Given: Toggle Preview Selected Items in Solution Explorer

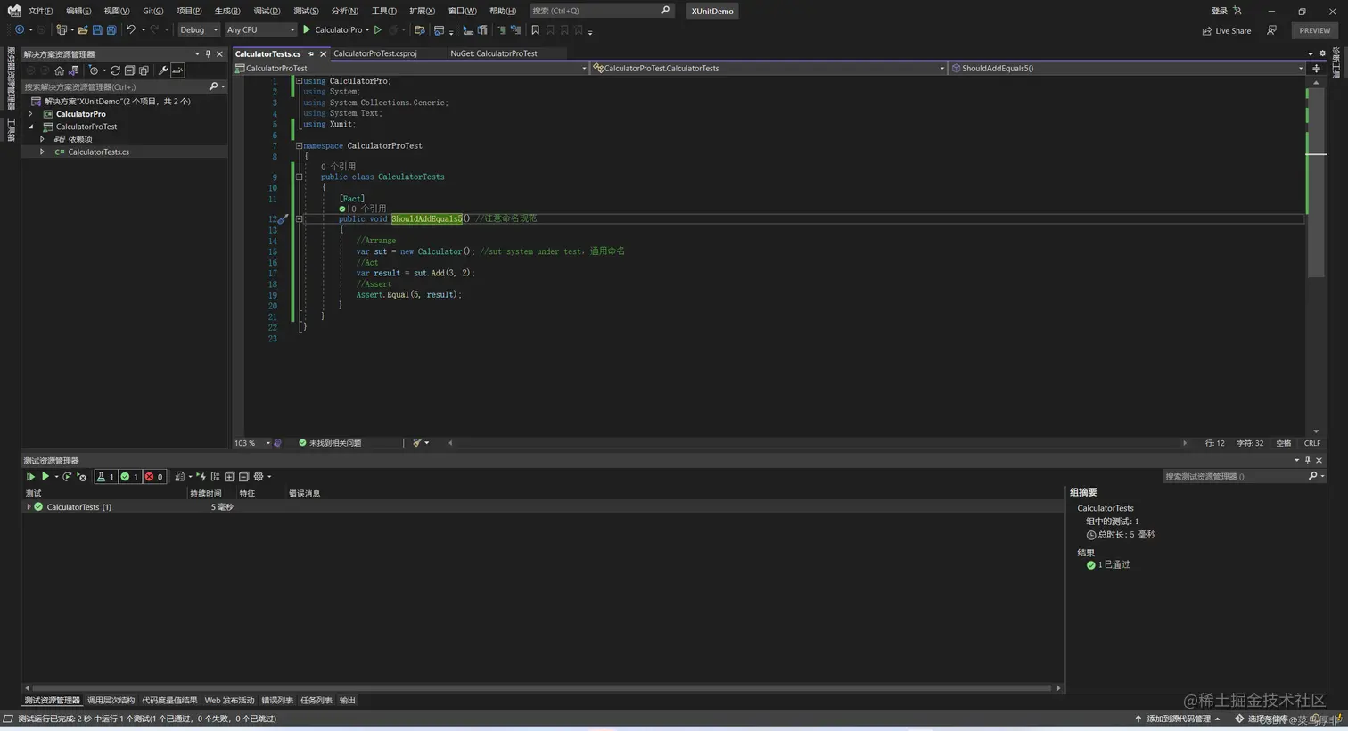Looking at the screenshot, I should (x=177, y=70).
